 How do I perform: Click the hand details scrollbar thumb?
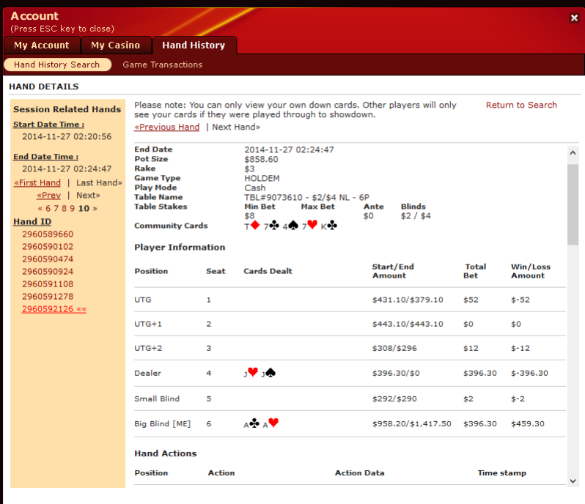click(x=573, y=204)
